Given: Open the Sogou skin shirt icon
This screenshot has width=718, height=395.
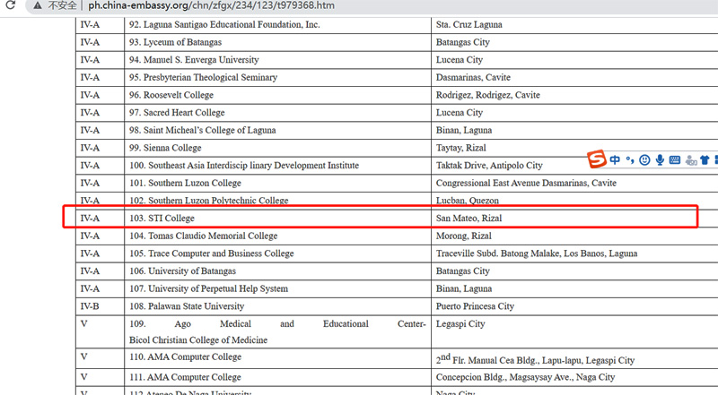Looking at the screenshot, I should click(705, 159).
